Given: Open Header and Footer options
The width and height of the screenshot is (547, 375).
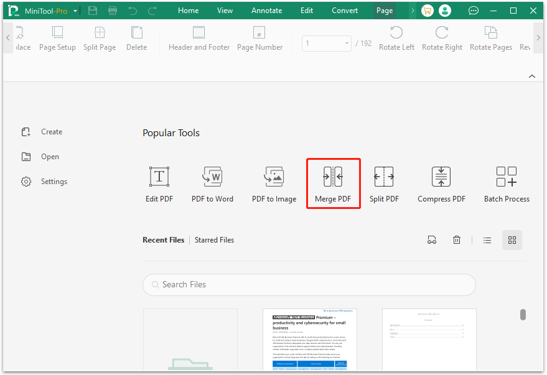Looking at the screenshot, I should pos(199,39).
